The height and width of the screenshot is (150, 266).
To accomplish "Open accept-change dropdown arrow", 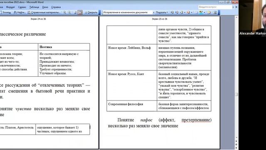I will pos(185,12).
